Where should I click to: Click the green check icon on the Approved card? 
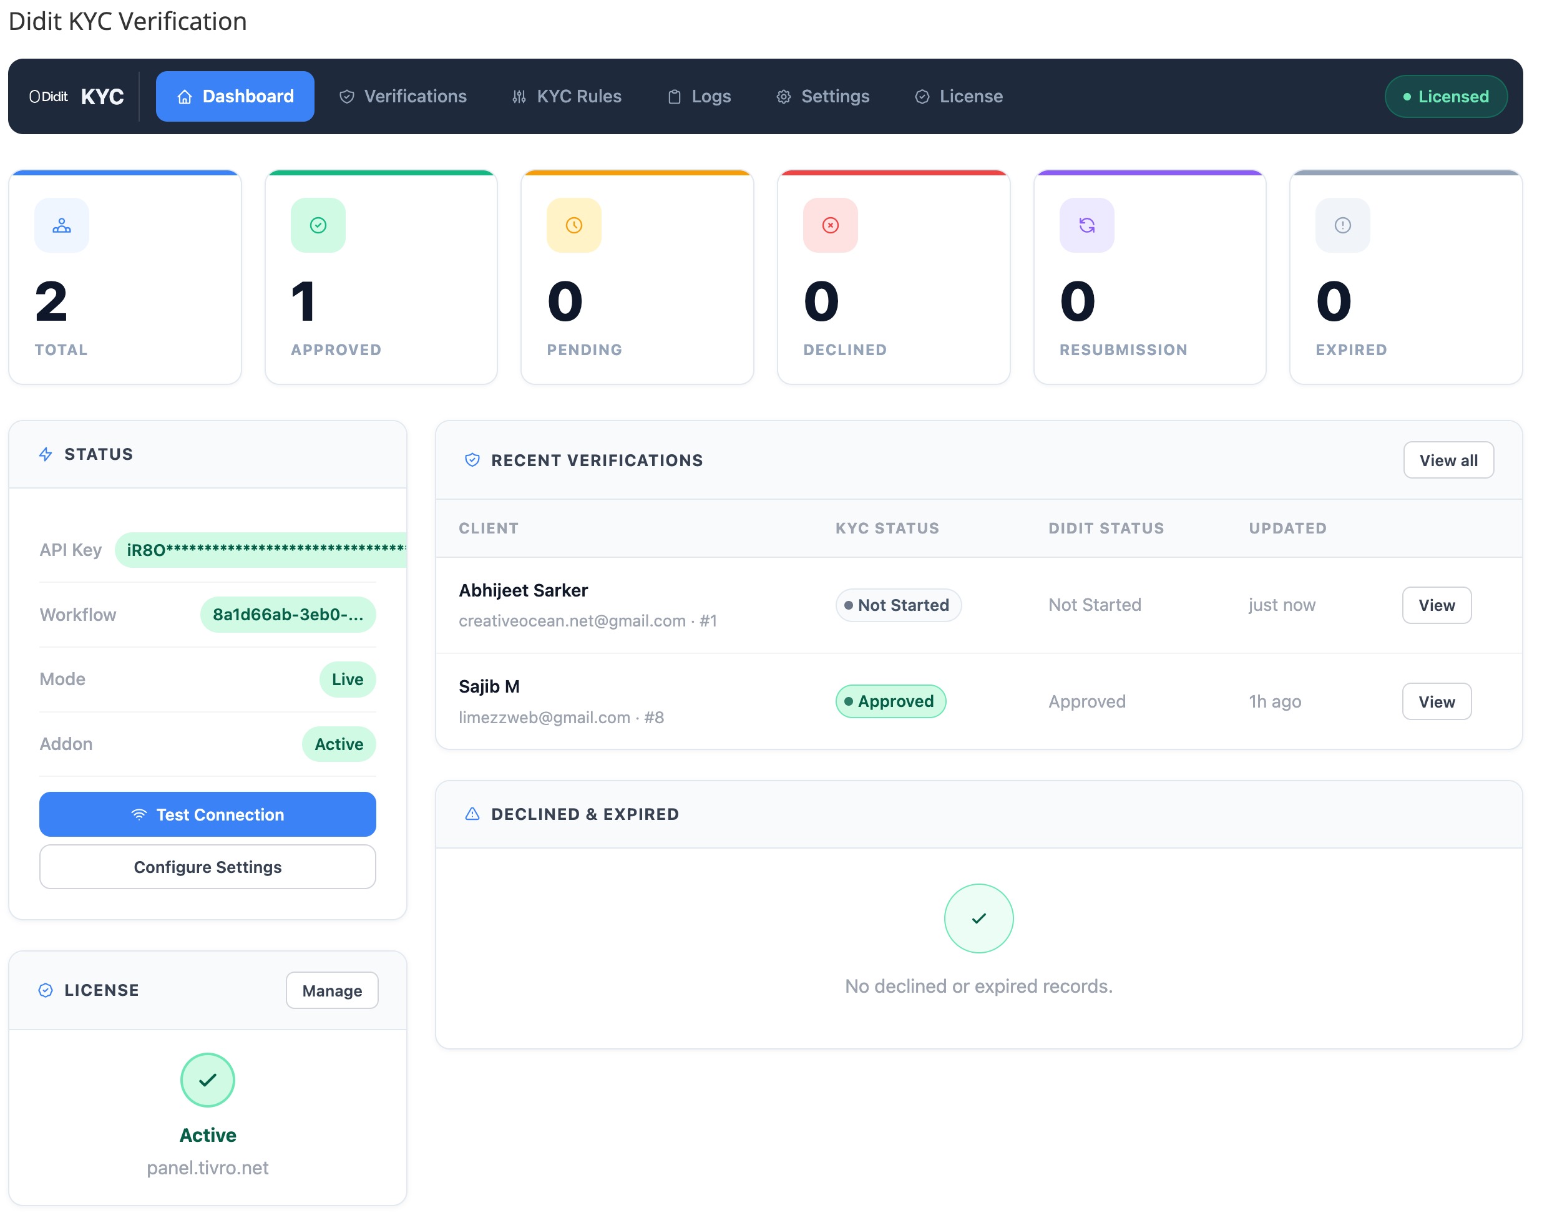click(318, 225)
